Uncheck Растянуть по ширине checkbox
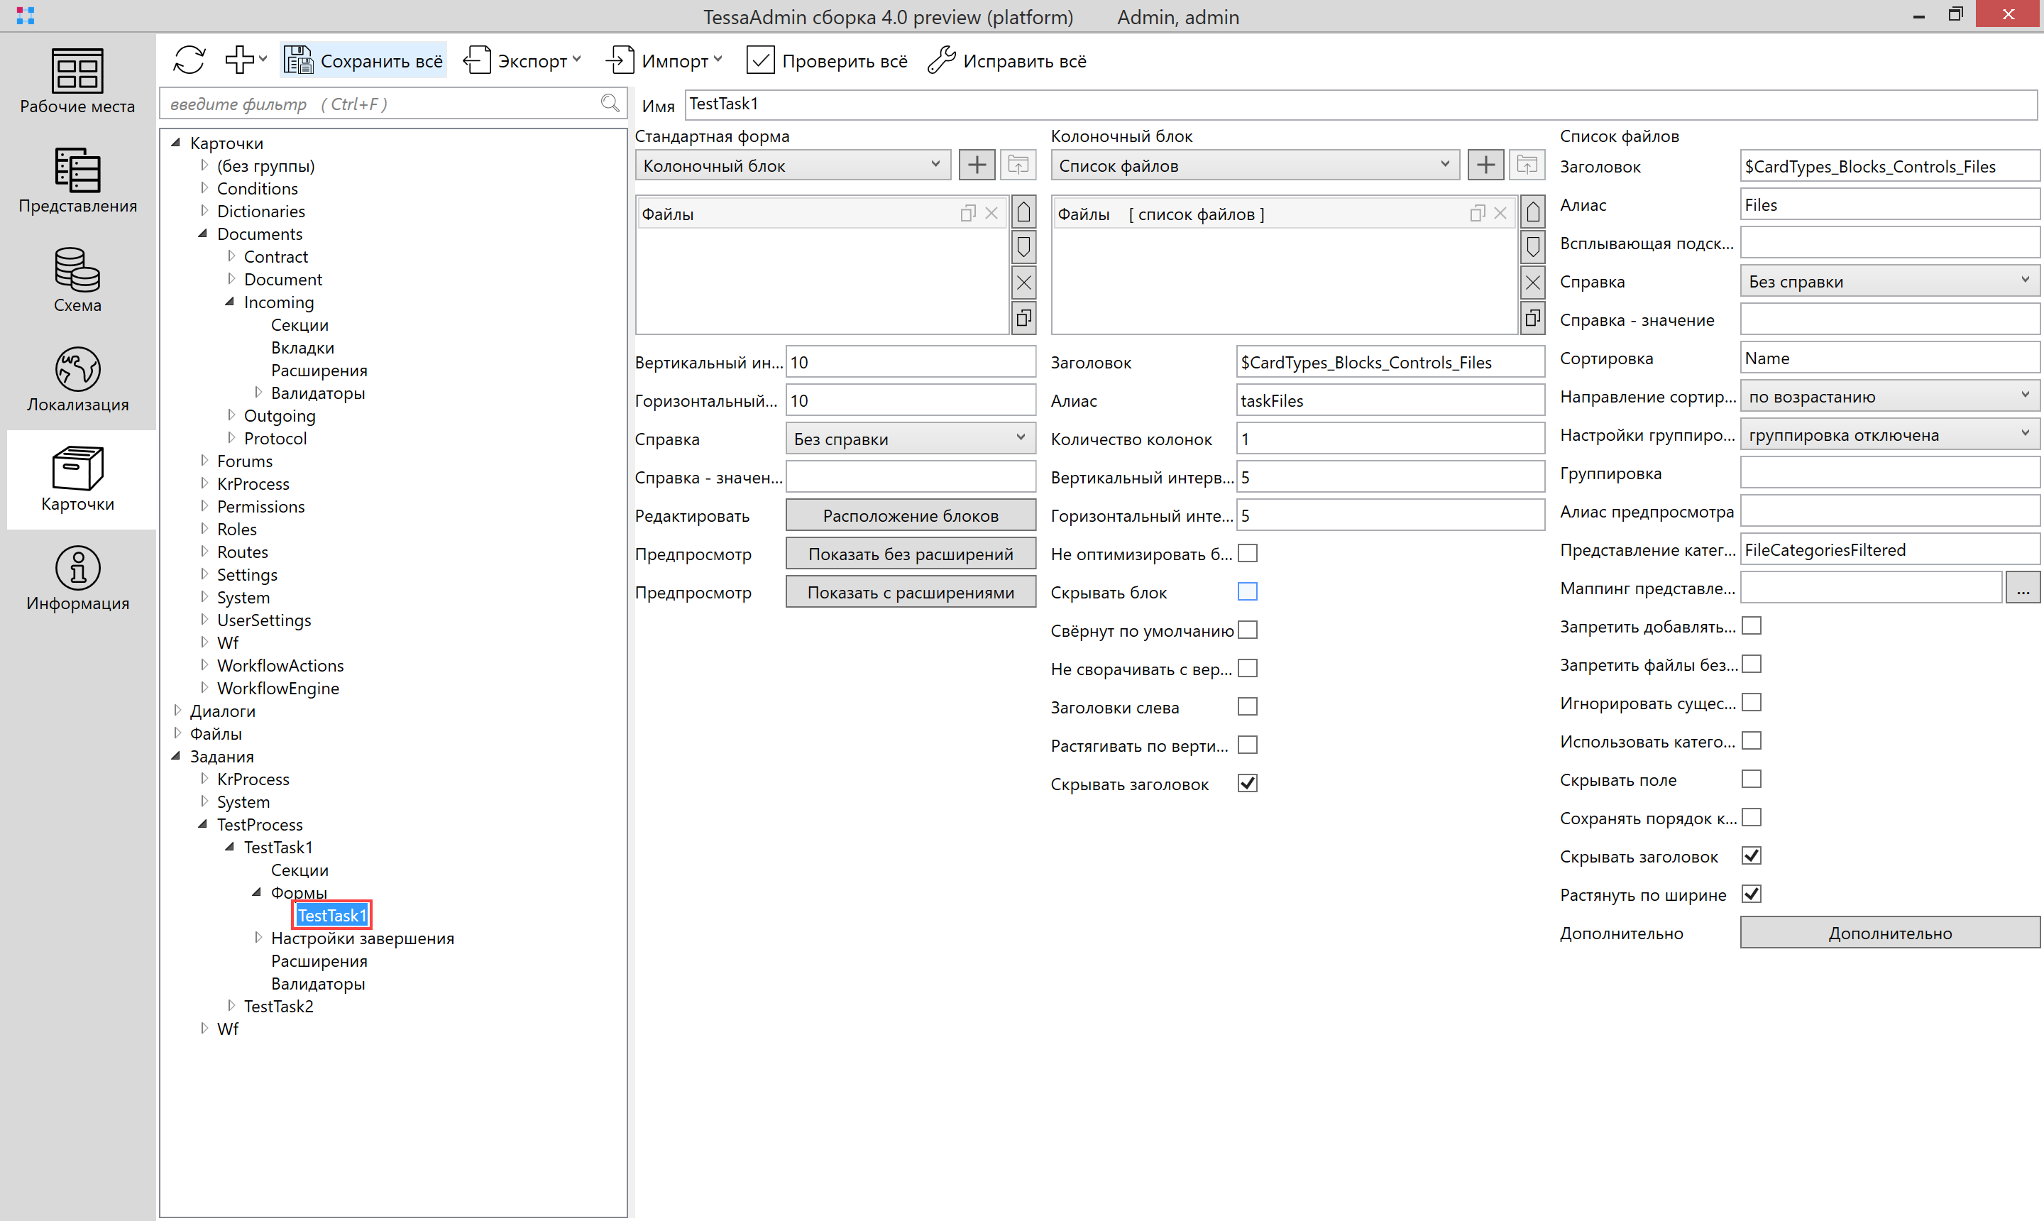The image size is (2044, 1221). pos(1751,894)
